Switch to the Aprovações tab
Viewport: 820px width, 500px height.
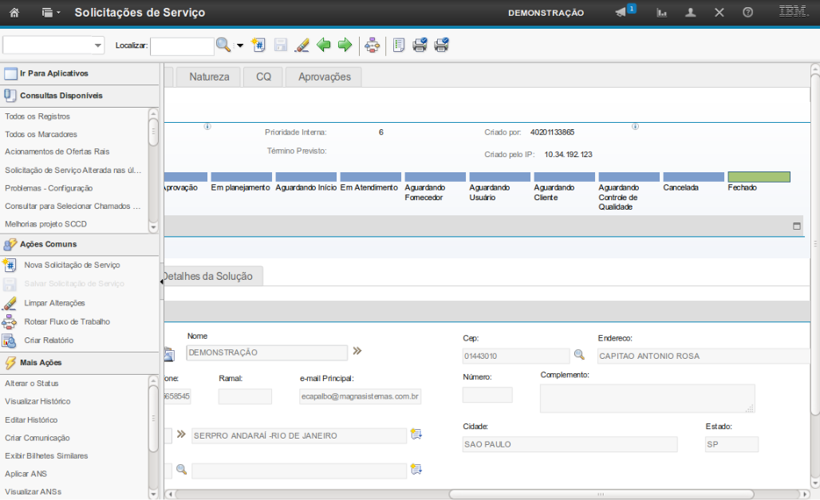pos(324,77)
